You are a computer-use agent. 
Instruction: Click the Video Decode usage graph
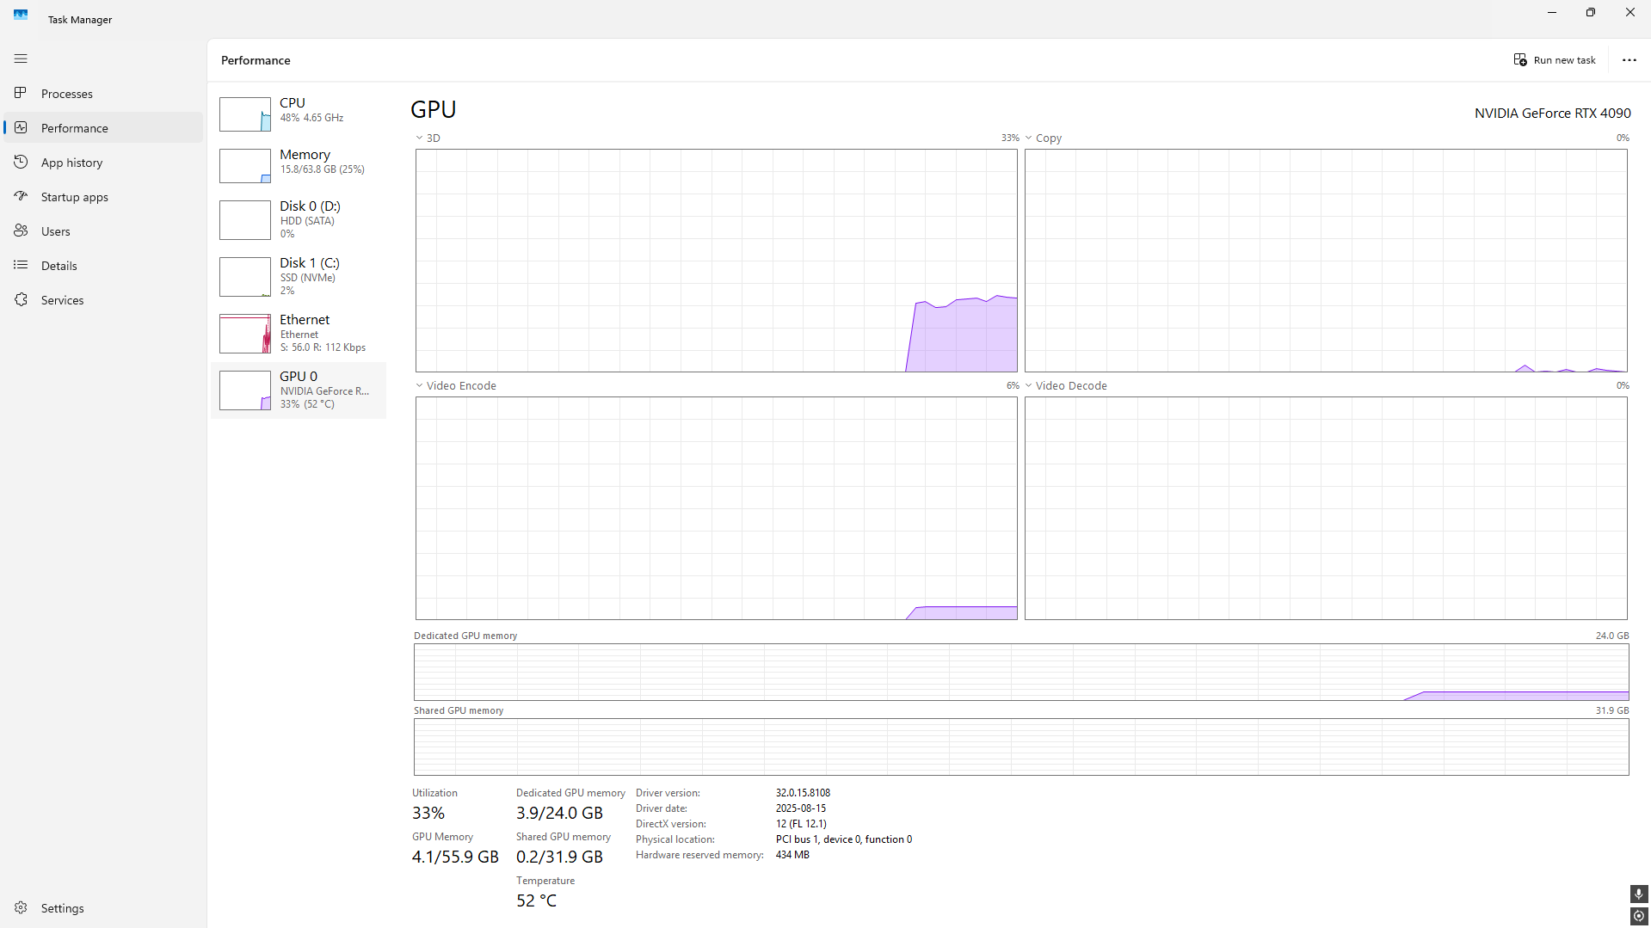(x=1326, y=508)
